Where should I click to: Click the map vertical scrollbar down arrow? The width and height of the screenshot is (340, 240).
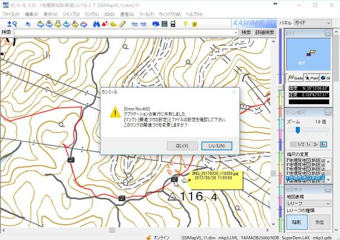pos(273,224)
